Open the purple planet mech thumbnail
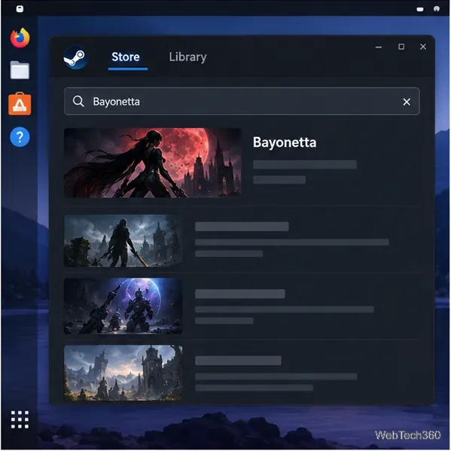This screenshot has width=451, height=451. [x=123, y=306]
